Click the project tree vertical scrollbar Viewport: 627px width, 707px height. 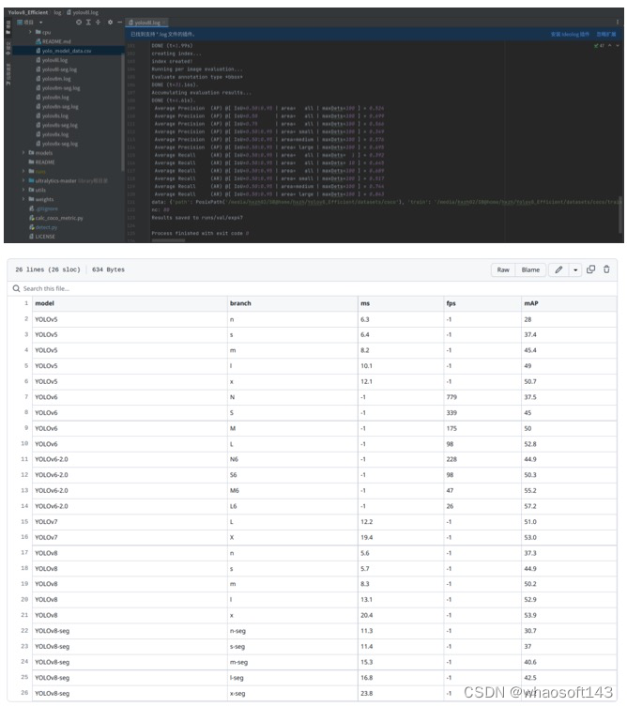[x=123, y=113]
